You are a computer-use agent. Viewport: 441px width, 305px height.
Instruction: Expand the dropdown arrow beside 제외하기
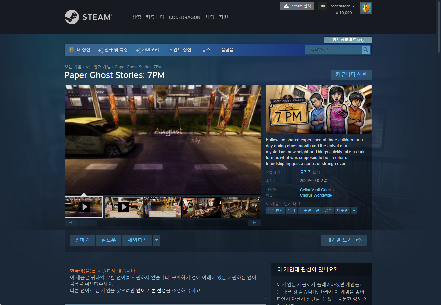[x=156, y=240]
